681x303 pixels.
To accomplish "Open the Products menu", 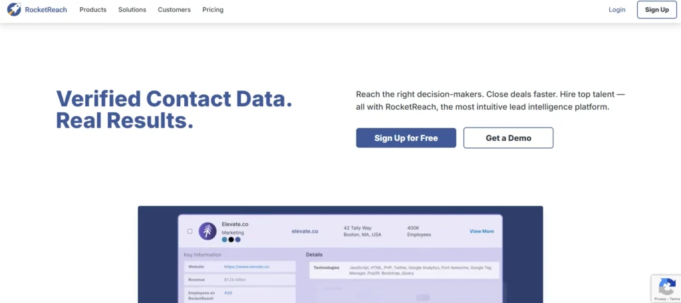I will [92, 10].
